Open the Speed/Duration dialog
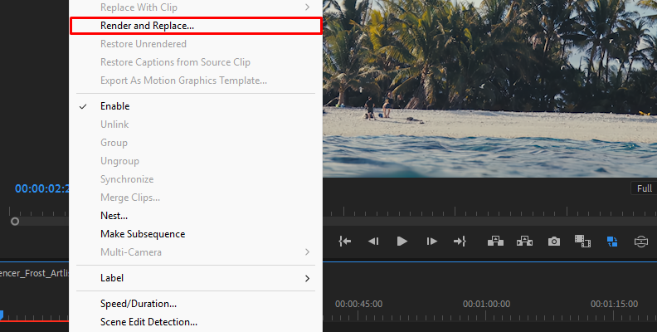Viewport: 657px width, 332px height. [x=196, y=304]
